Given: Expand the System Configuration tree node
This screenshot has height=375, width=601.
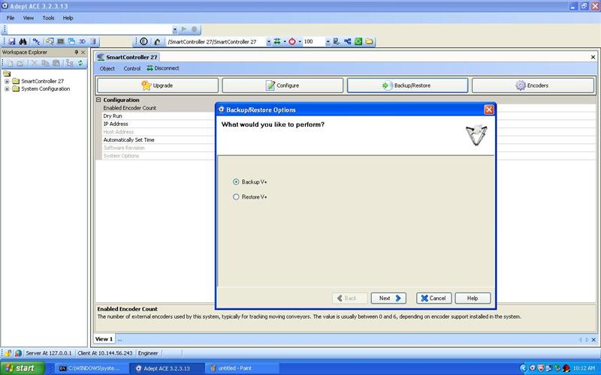Looking at the screenshot, I should 7,88.
